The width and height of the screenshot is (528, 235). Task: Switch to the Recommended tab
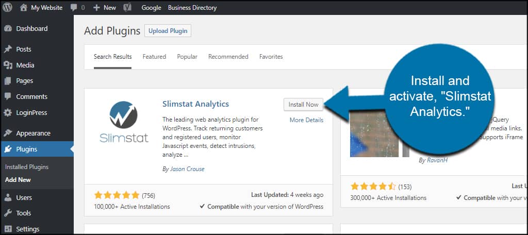(x=228, y=57)
